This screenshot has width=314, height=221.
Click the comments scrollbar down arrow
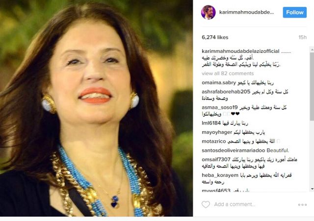tap(312, 189)
